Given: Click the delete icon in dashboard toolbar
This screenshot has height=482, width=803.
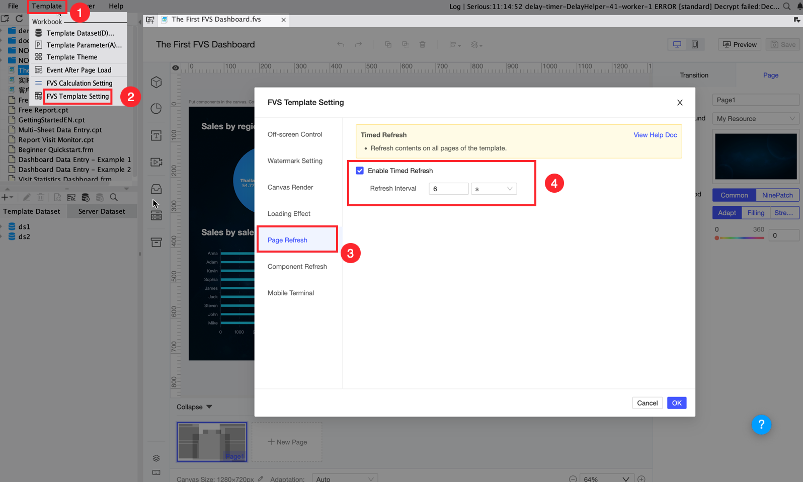Looking at the screenshot, I should click(x=423, y=45).
